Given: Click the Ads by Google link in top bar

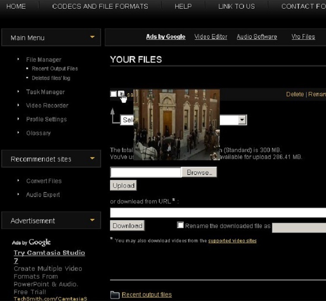Looking at the screenshot, I should pyautogui.click(x=166, y=37).
